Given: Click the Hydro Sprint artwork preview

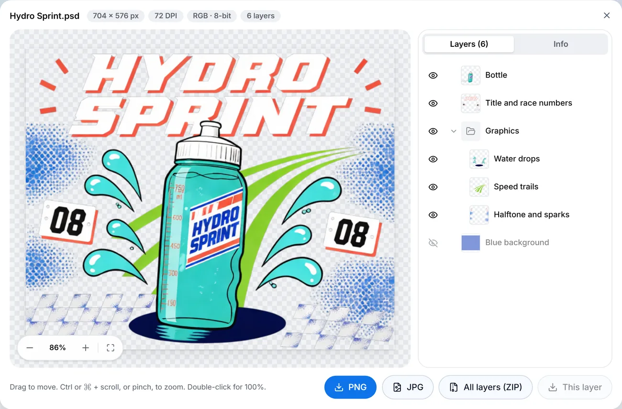Looking at the screenshot, I should 210,198.
